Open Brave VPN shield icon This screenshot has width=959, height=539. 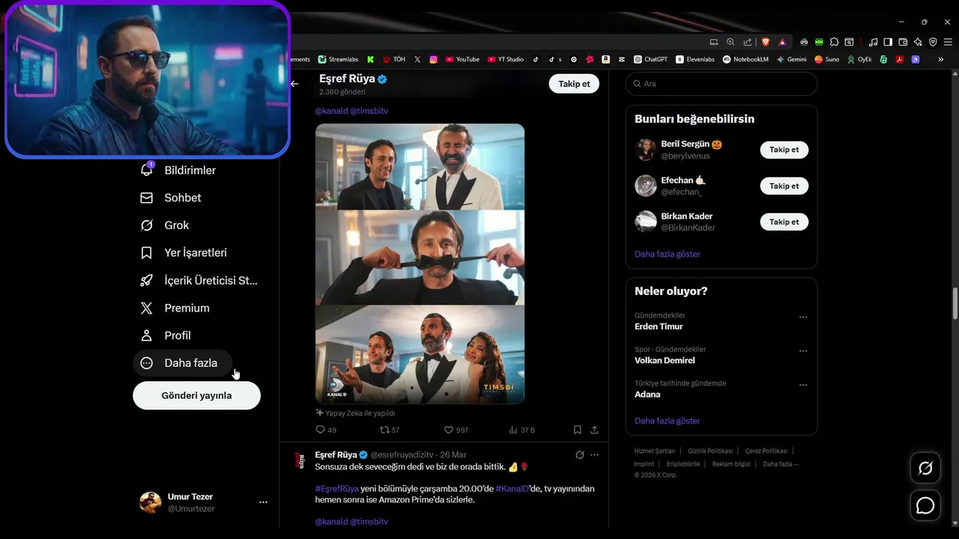(x=933, y=42)
